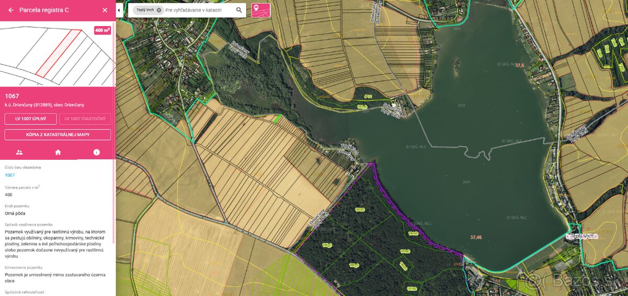
Task: Go back using the panel's back arrow
Action: 11,10
